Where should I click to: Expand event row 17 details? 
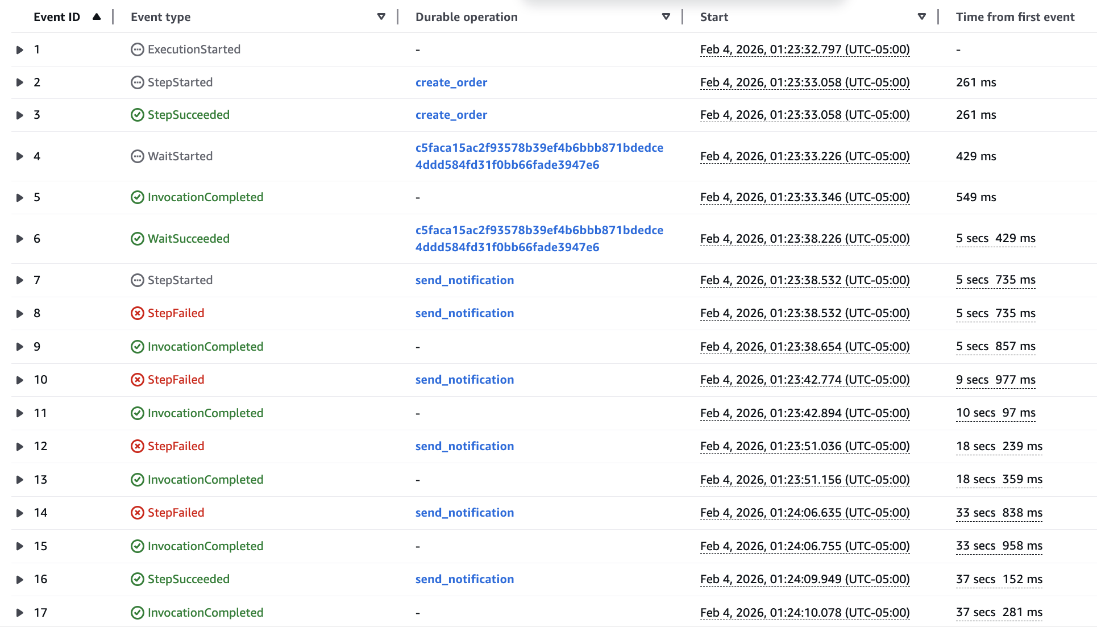click(20, 613)
